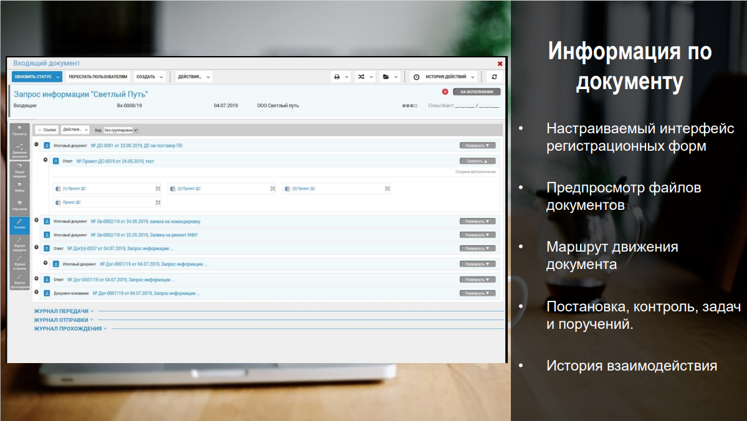Click the П icon beside № Дог(п)-0037
This screenshot has height=421, width=747.
47,248
